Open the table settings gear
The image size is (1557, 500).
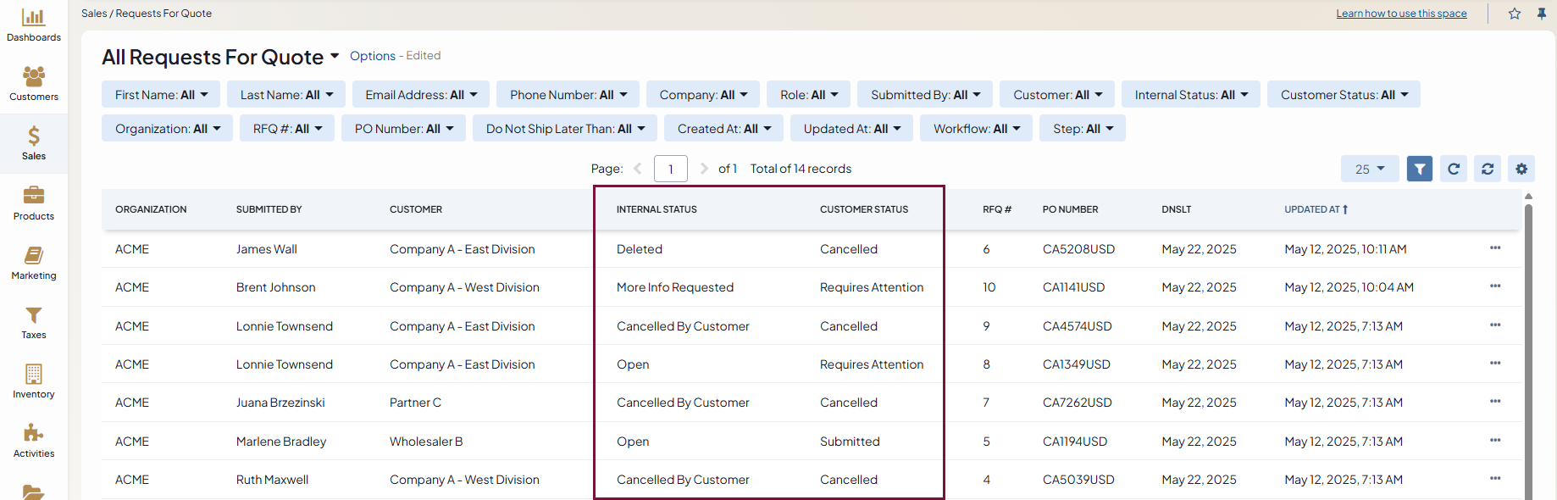click(x=1521, y=169)
